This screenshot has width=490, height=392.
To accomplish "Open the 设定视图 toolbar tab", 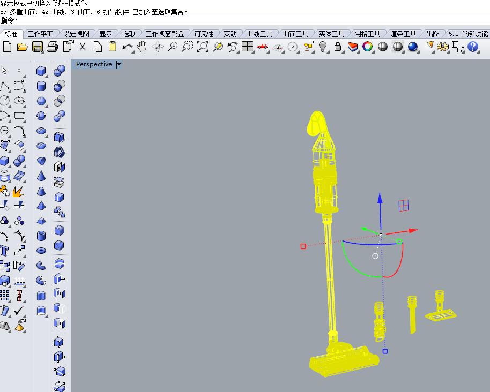I will (77, 34).
